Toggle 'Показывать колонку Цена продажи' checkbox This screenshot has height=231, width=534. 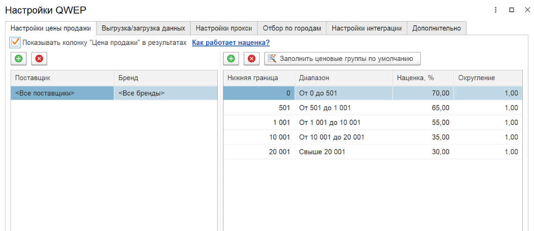tap(15, 43)
